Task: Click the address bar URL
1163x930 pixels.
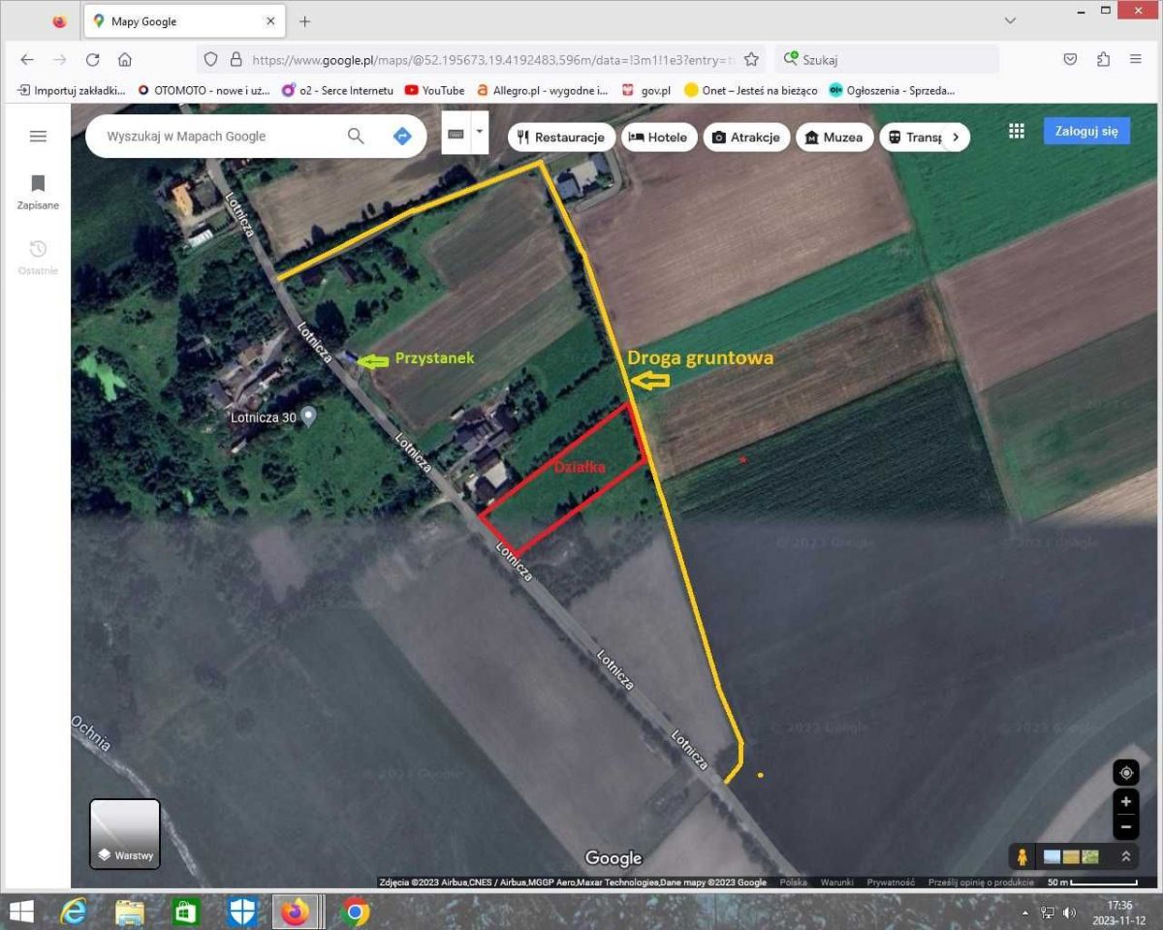Action: click(492, 59)
